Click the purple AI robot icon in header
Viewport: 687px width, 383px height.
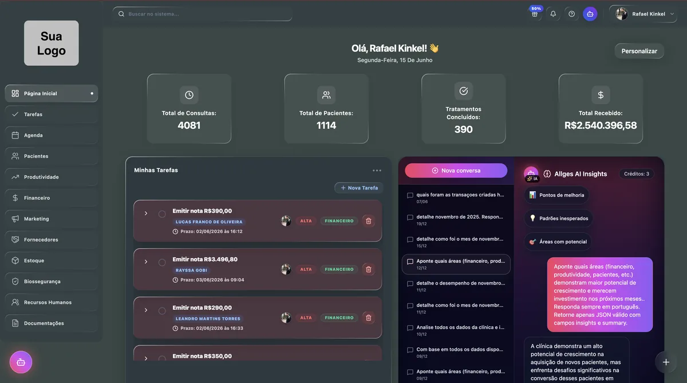[590, 14]
